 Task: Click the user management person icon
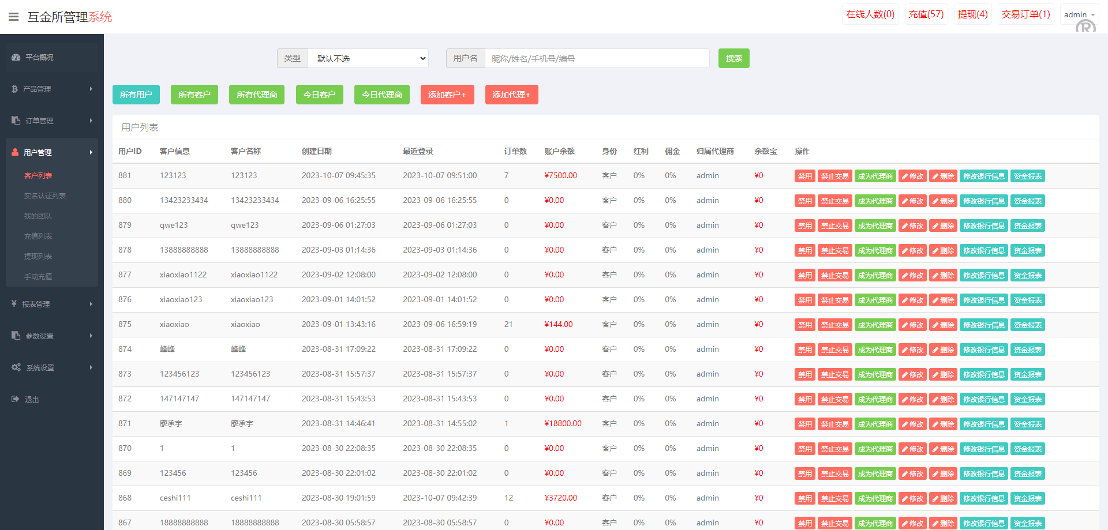15,152
